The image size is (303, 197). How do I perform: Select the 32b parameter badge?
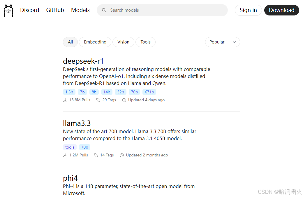click(x=120, y=92)
